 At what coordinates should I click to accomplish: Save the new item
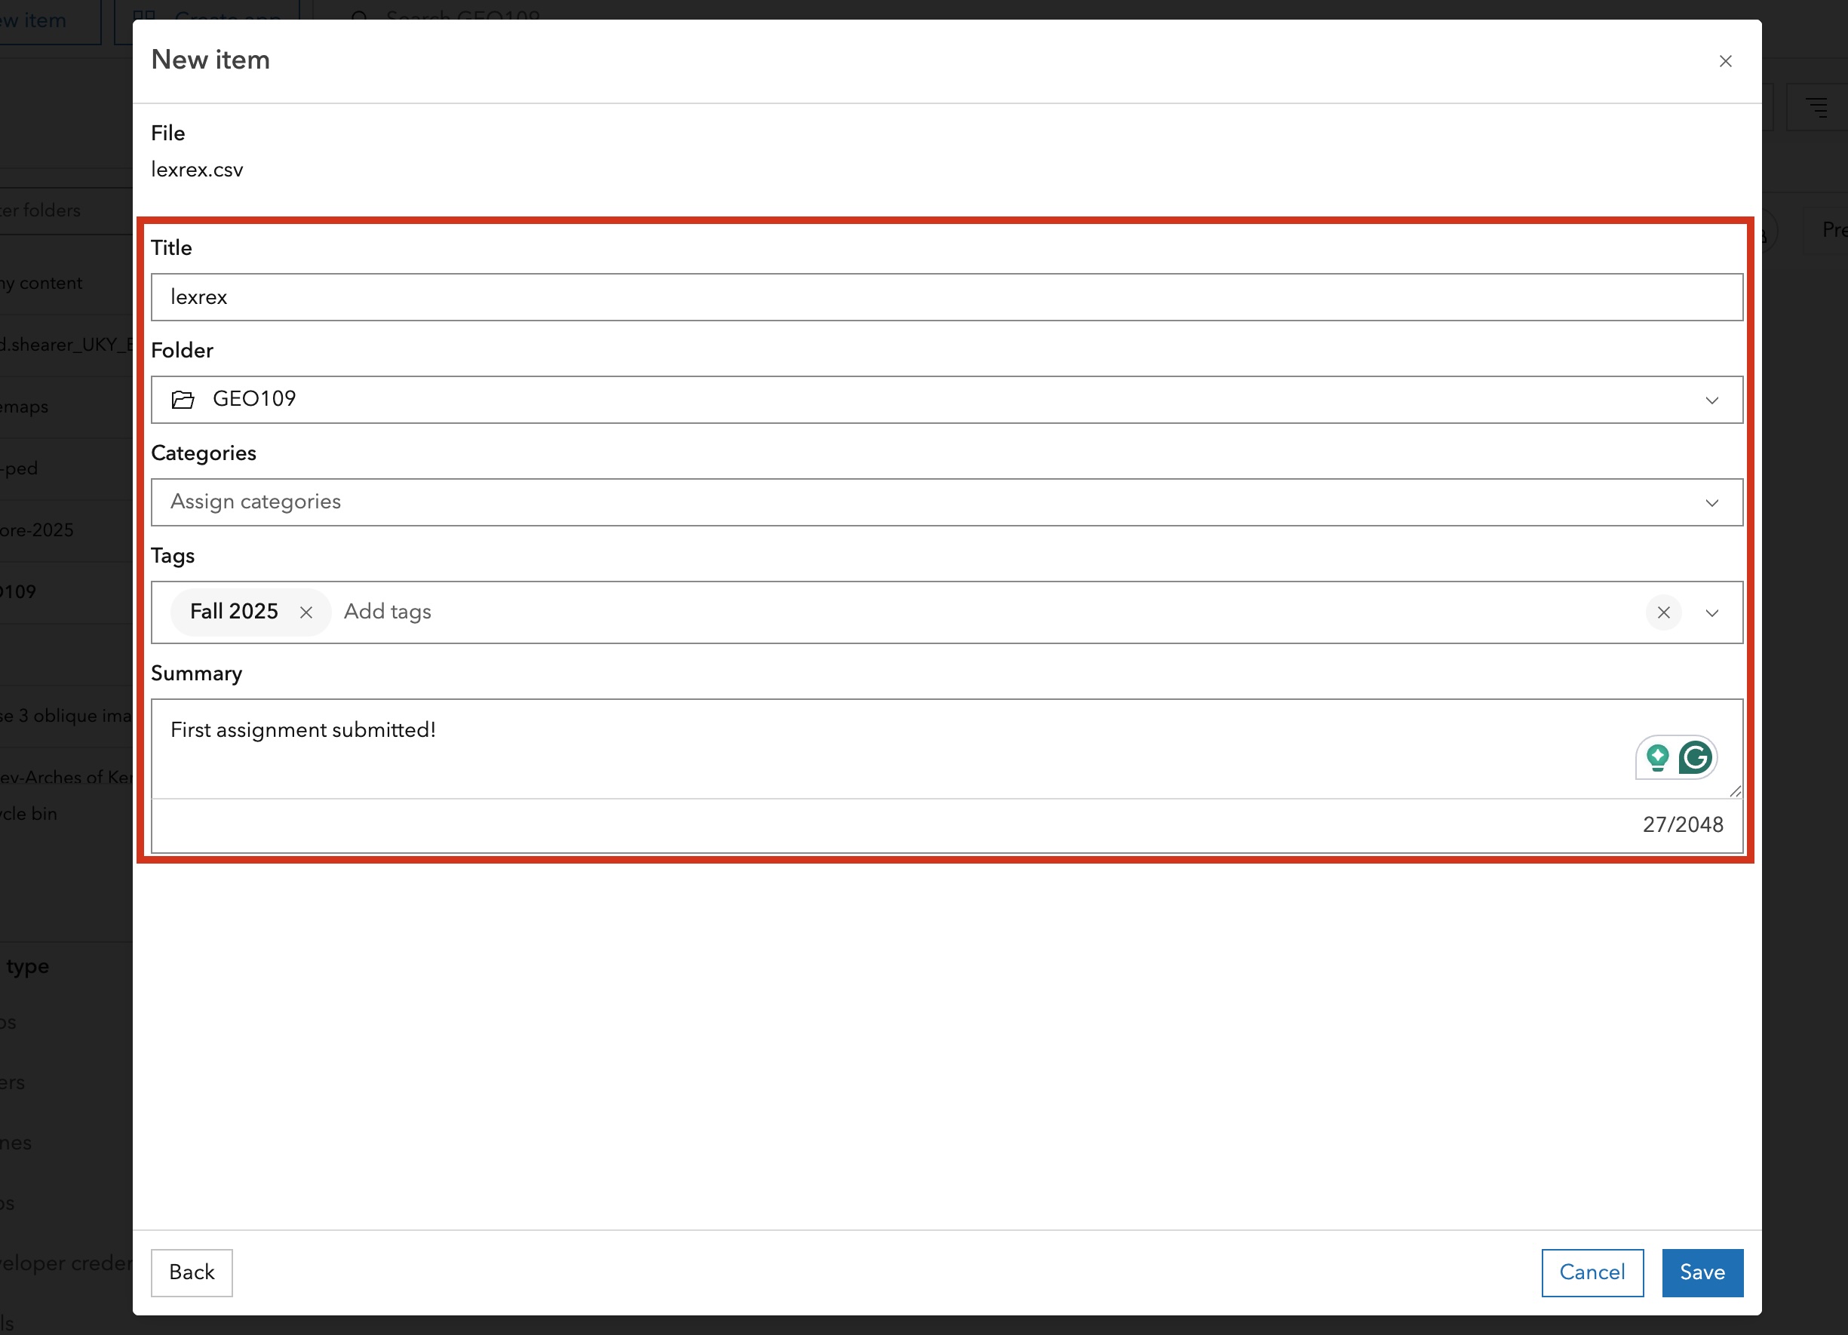(1702, 1272)
